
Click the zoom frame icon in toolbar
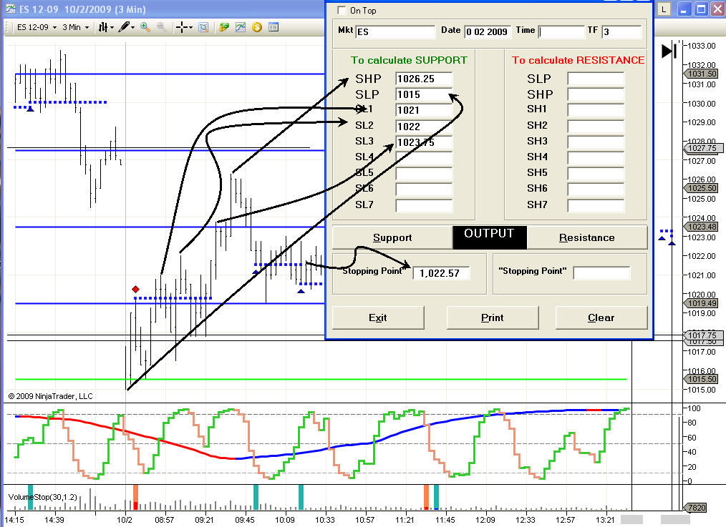(x=203, y=27)
